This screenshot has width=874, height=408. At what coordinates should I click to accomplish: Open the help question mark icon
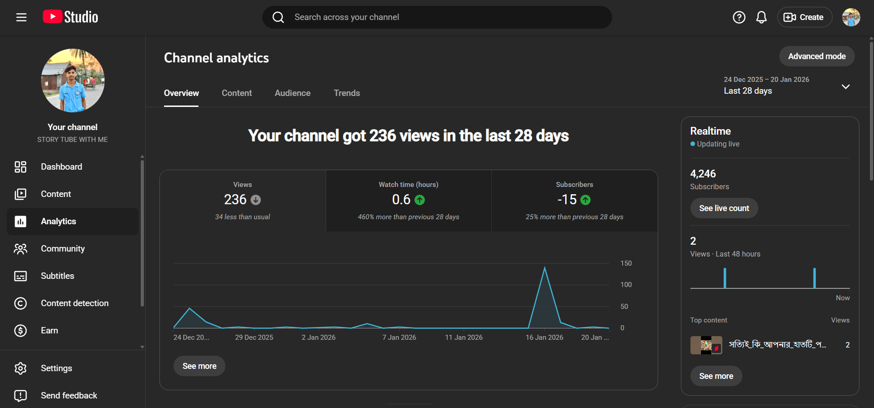(x=739, y=17)
